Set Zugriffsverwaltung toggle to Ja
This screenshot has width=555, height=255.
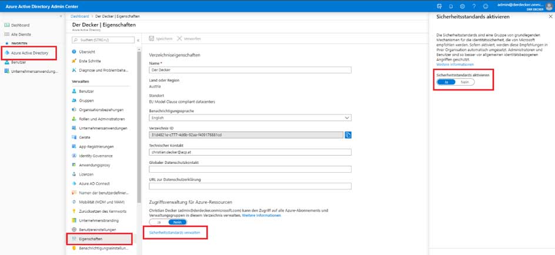click(159, 222)
